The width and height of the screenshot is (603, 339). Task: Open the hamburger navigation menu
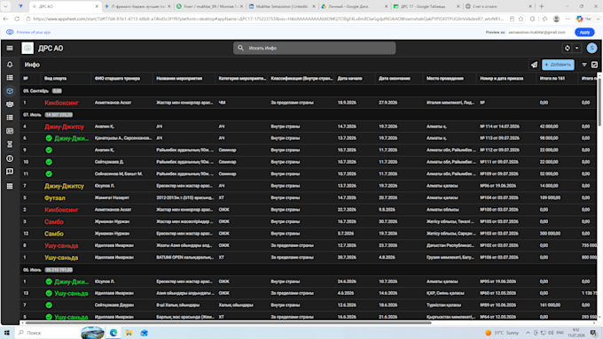(10, 49)
